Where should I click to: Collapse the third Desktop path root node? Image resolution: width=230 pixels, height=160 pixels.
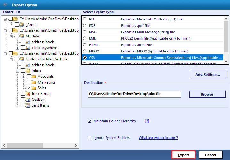(x=5, y=54)
